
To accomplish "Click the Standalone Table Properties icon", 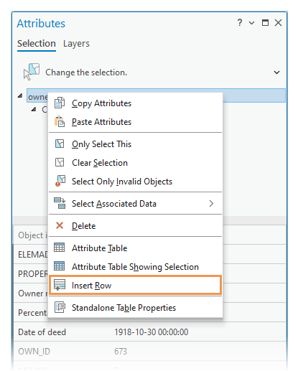I will tap(60, 307).
